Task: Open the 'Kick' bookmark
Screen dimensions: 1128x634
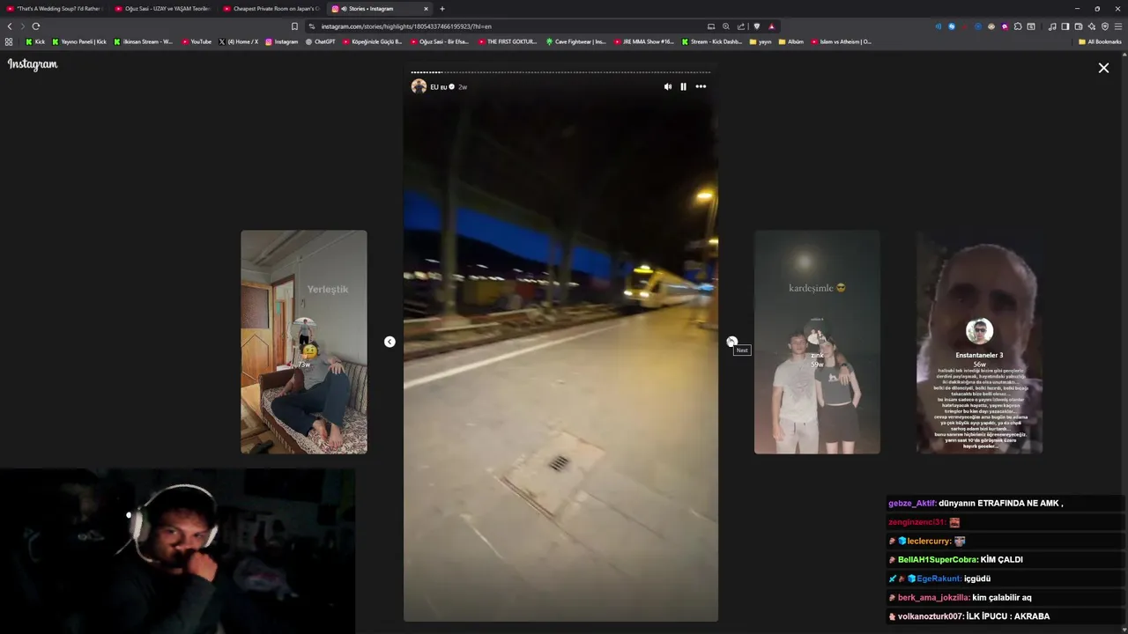Action: (x=35, y=41)
